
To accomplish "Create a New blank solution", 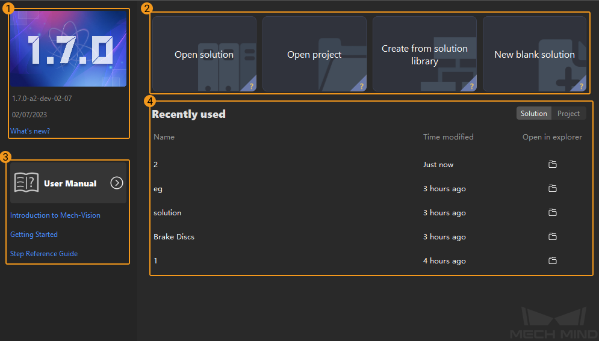I will [534, 54].
